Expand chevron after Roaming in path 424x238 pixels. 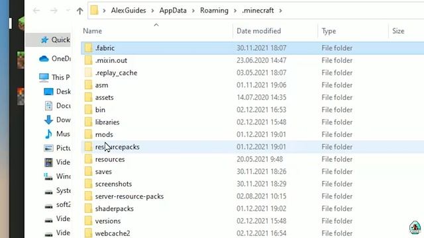(235, 11)
